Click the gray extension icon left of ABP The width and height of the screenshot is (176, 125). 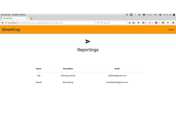(150, 23)
